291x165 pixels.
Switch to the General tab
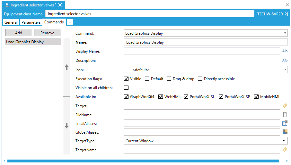(11, 22)
